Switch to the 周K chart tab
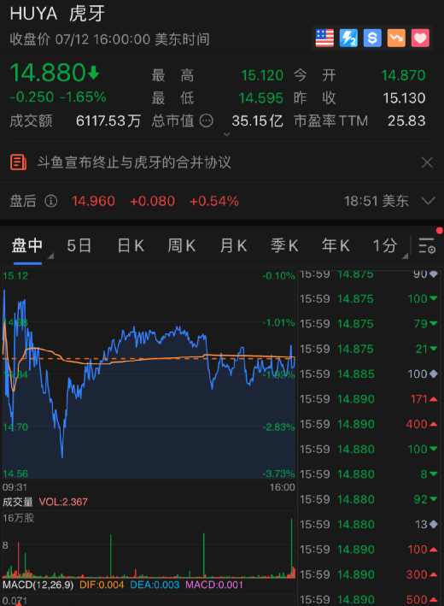 point(182,246)
